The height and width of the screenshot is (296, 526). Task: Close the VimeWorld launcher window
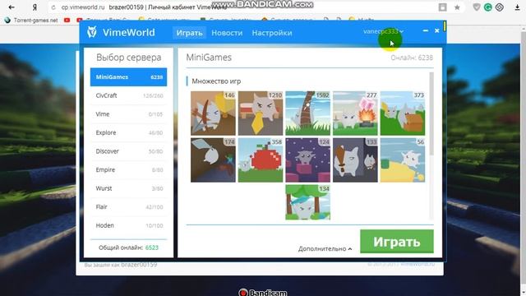click(x=436, y=30)
